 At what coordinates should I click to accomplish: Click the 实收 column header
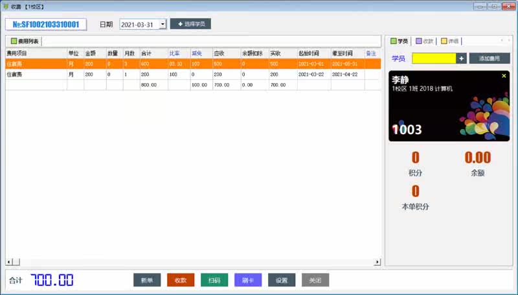coord(283,53)
